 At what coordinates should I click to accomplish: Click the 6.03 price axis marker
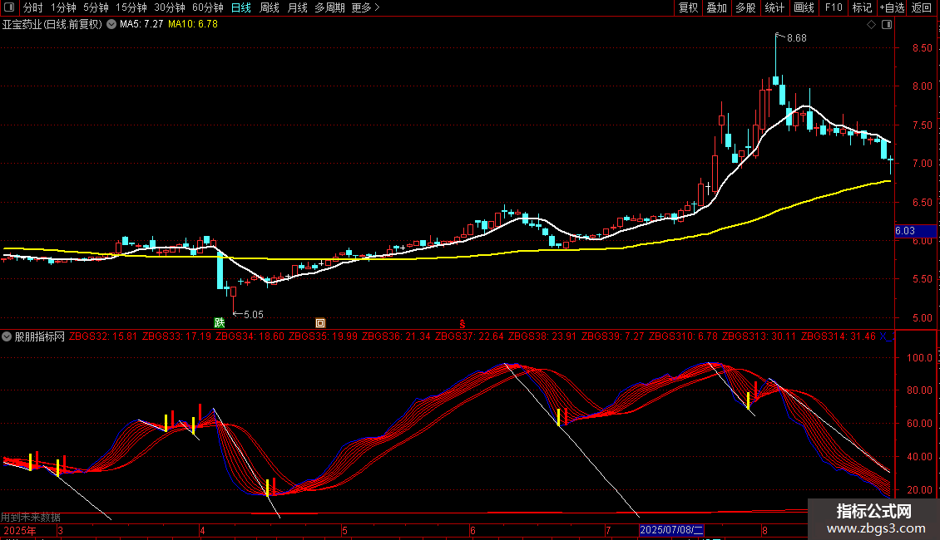[915, 231]
